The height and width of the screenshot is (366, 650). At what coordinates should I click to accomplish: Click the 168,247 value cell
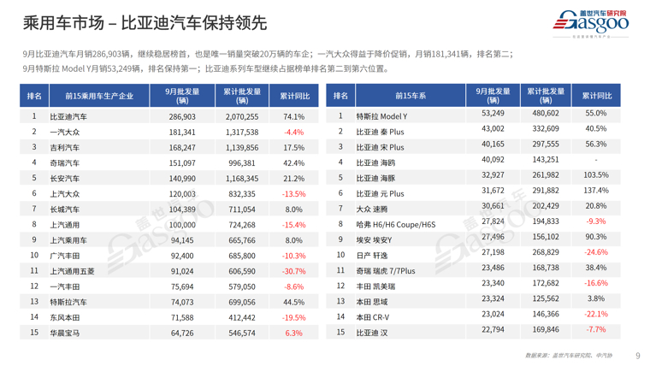point(182,148)
